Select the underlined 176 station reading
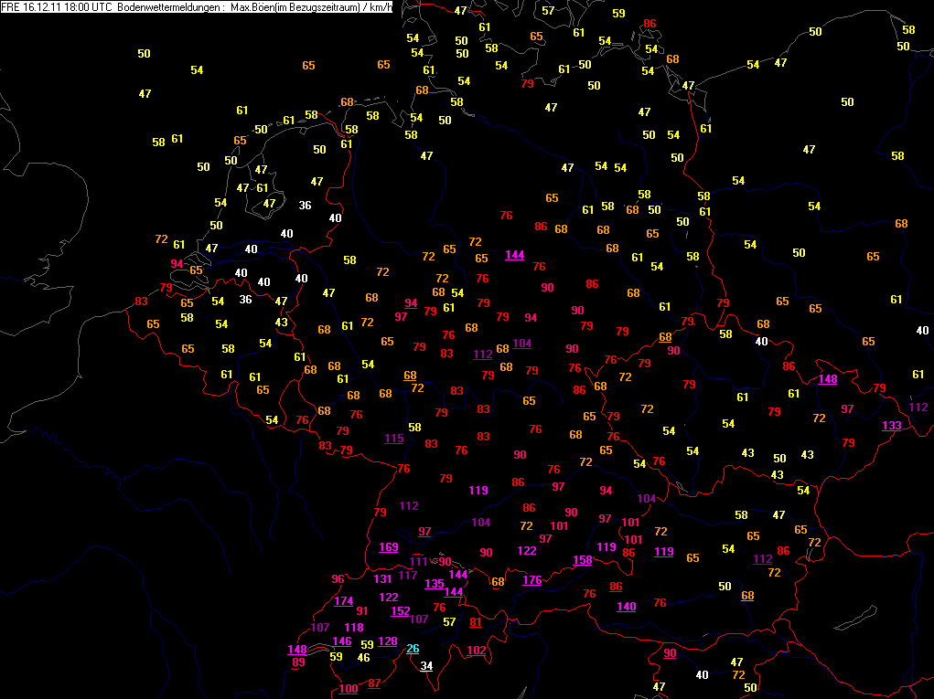Viewport: 934px width, 699px height. pyautogui.click(x=531, y=580)
